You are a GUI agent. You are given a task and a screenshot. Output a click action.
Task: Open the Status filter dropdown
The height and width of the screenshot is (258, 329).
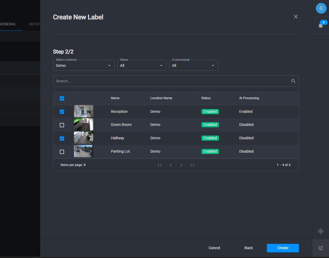pyautogui.click(x=142, y=65)
